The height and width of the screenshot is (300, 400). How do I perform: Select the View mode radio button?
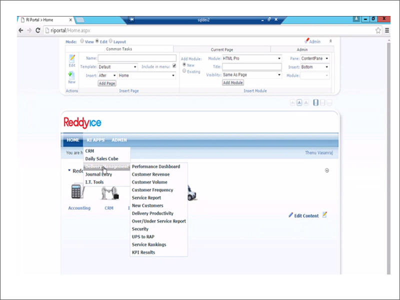82,41
